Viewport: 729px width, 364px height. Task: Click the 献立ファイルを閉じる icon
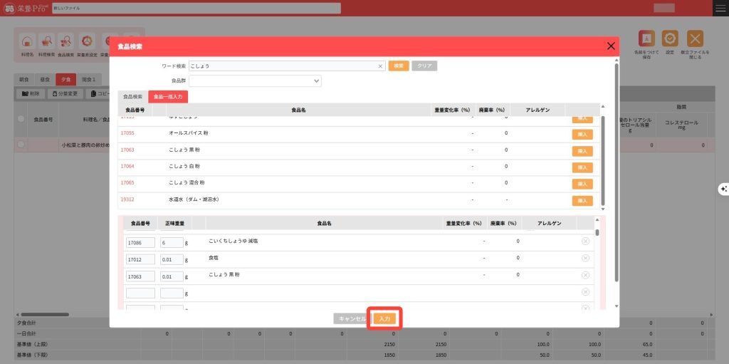pyautogui.click(x=695, y=39)
